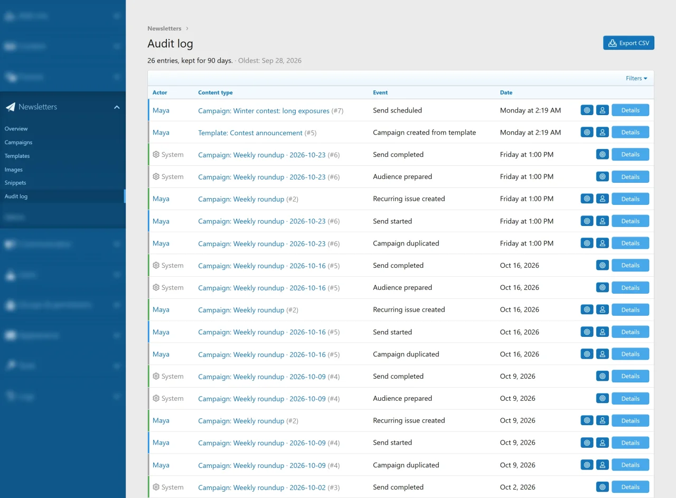Click target icon on Oct 9 Send completed row

point(603,377)
